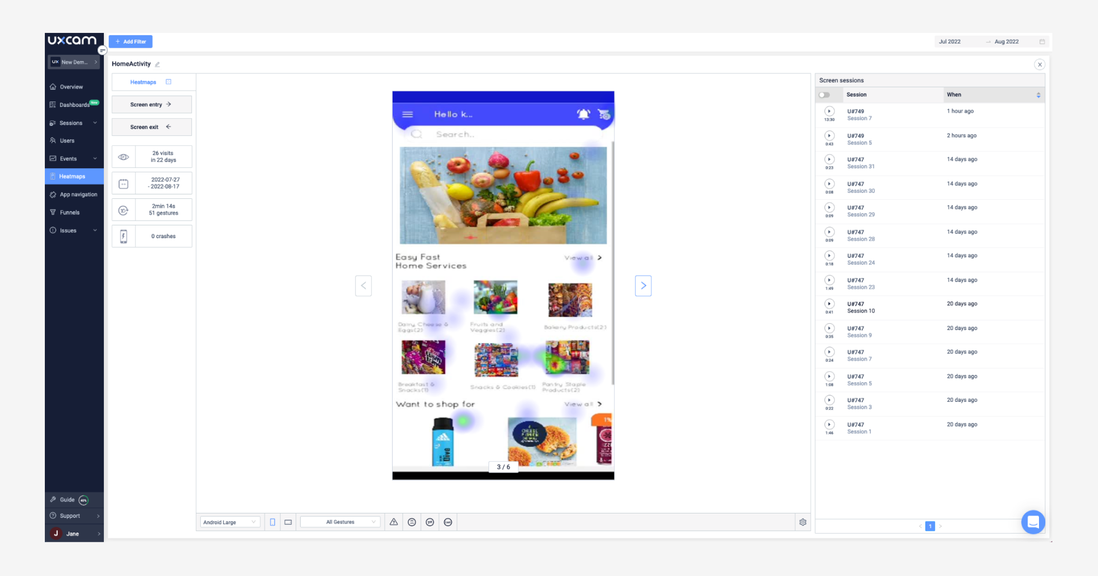Play Session 7 of user U#749

click(829, 111)
